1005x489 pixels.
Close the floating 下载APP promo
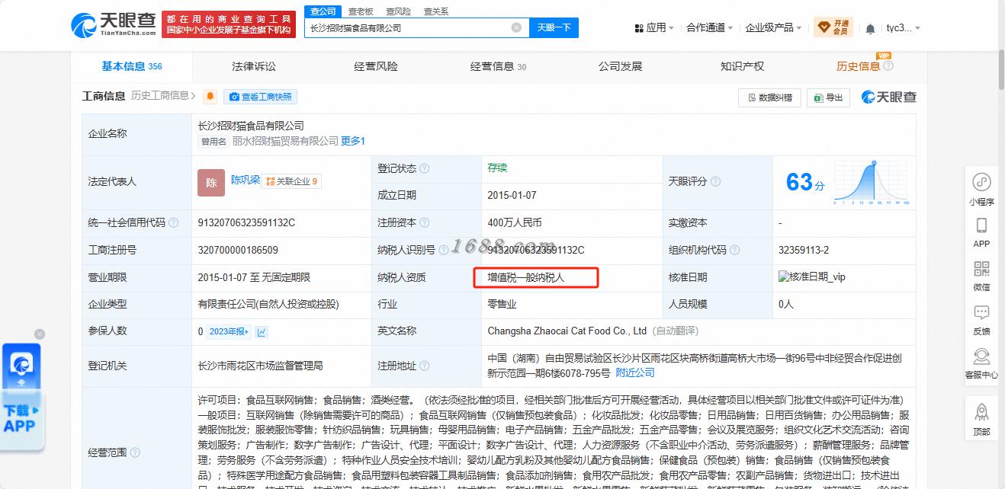[40, 334]
